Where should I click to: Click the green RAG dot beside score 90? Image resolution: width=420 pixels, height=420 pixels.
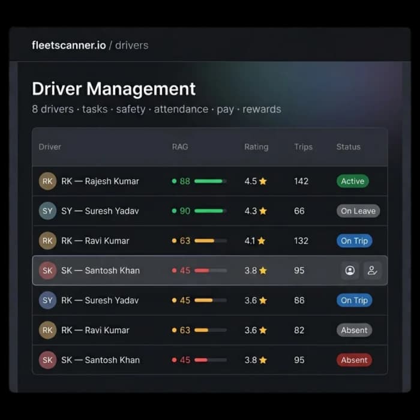tap(174, 211)
